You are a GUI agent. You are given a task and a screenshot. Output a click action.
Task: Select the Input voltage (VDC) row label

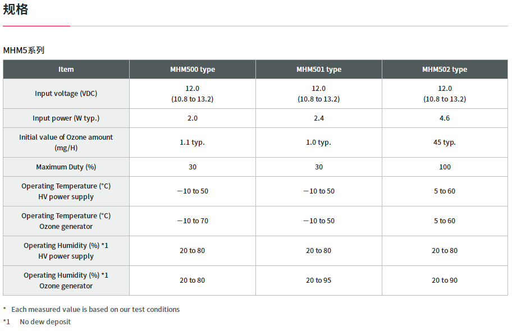[x=66, y=94]
